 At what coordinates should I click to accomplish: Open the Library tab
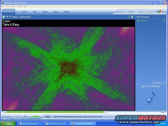[24, 12]
